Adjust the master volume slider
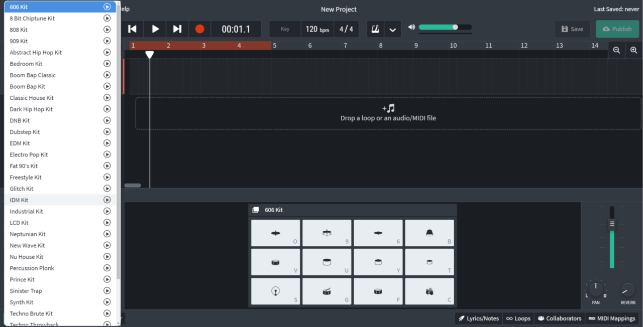643x327 pixels. click(455, 27)
